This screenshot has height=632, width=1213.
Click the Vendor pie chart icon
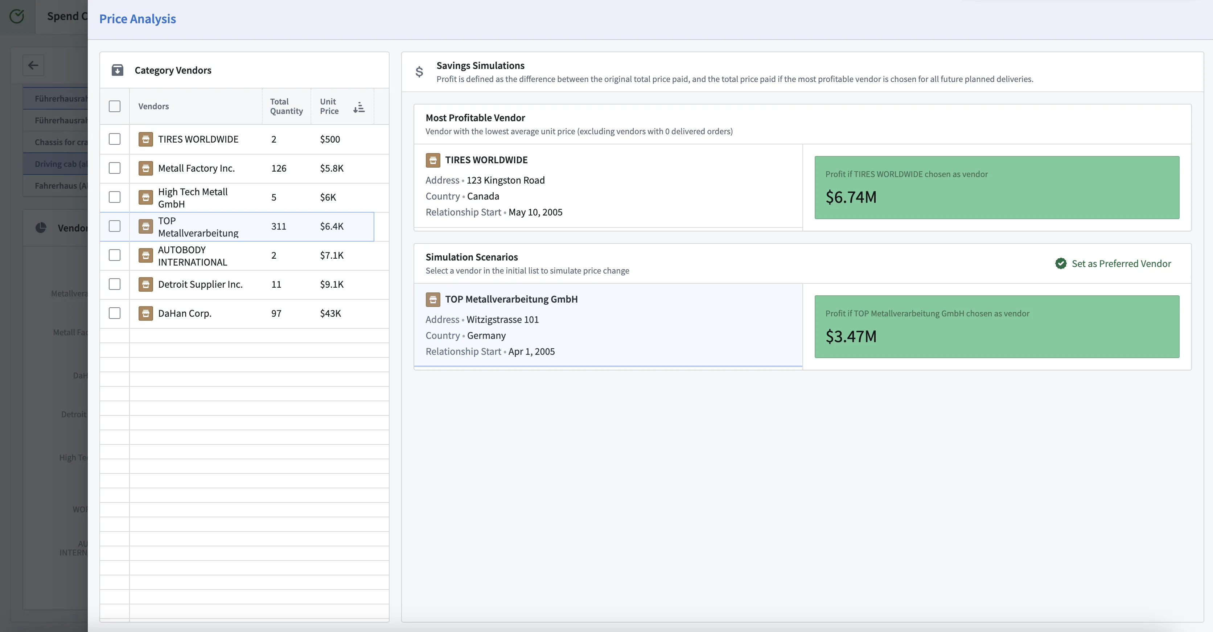coord(41,228)
